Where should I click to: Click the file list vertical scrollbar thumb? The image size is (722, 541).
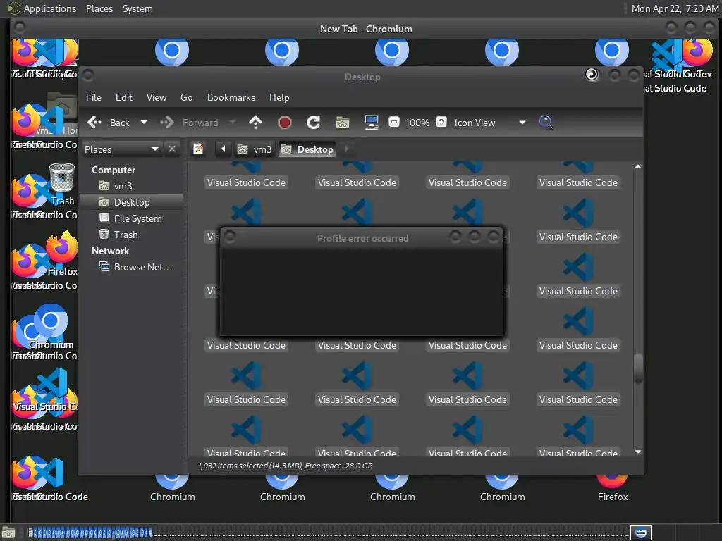coord(637,368)
